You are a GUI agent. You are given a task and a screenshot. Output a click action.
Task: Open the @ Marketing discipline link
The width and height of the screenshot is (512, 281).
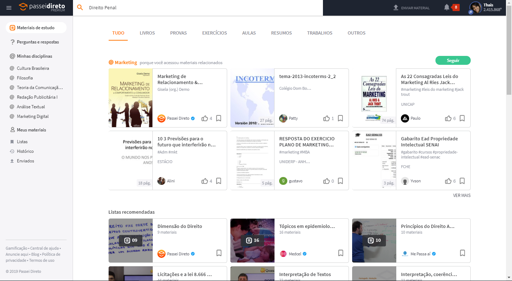pyautogui.click(x=123, y=62)
